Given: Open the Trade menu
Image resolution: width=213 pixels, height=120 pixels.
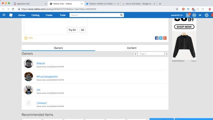Looking at the screenshot, I should (63, 15).
